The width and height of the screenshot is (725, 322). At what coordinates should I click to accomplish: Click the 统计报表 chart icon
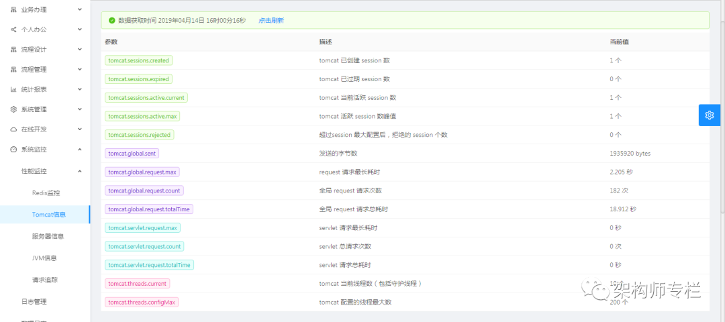pyautogui.click(x=13, y=89)
